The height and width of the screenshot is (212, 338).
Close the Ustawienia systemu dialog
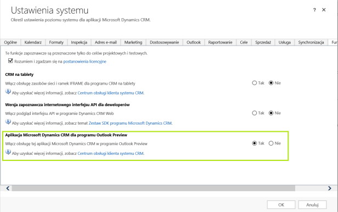point(324,10)
